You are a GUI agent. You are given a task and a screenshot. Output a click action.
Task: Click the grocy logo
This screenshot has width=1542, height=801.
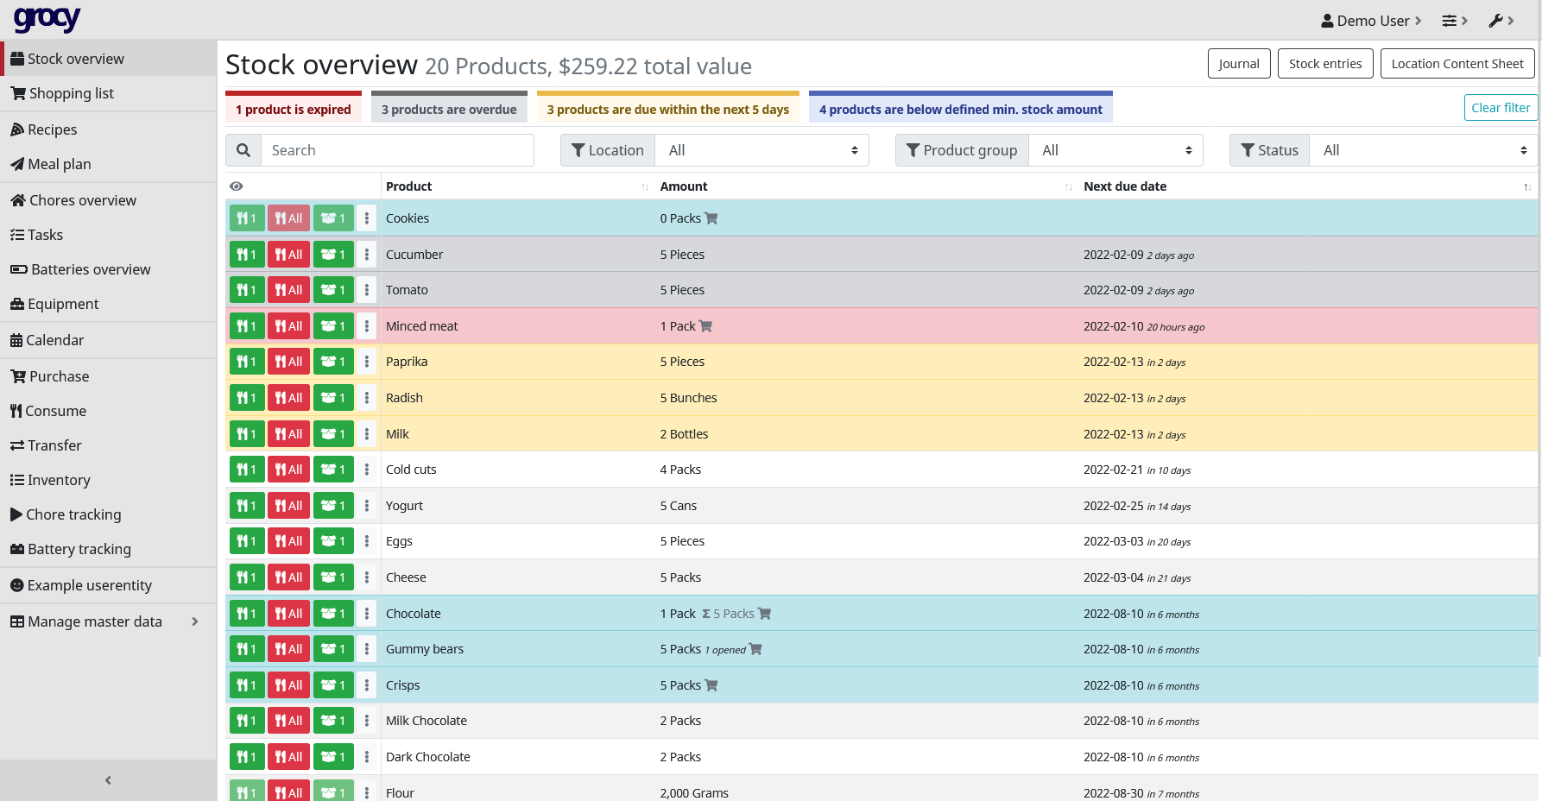(x=47, y=19)
